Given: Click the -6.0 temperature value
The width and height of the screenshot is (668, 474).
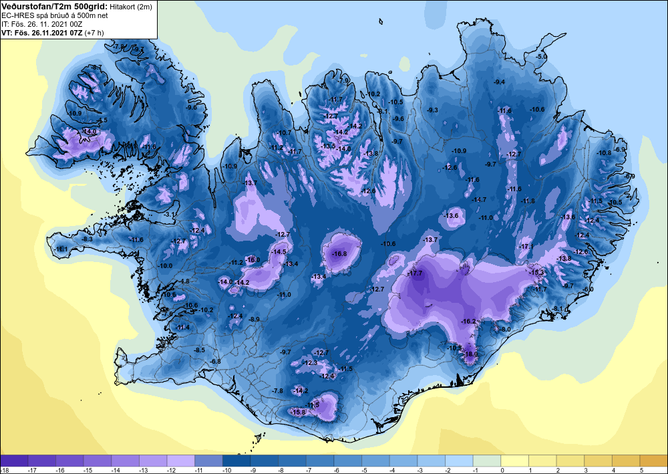Looking at the screenshot, I should (589, 289).
